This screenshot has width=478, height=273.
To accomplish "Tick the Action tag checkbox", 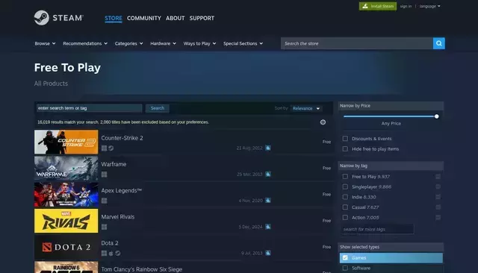I will coord(345,217).
